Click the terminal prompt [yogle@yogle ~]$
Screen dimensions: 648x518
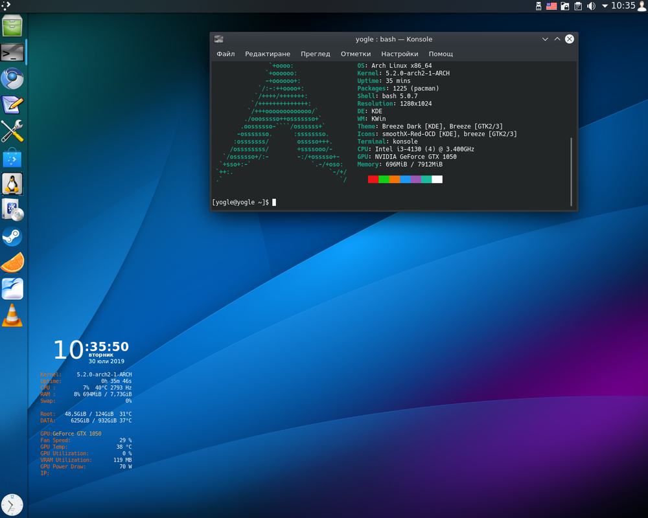click(x=240, y=202)
